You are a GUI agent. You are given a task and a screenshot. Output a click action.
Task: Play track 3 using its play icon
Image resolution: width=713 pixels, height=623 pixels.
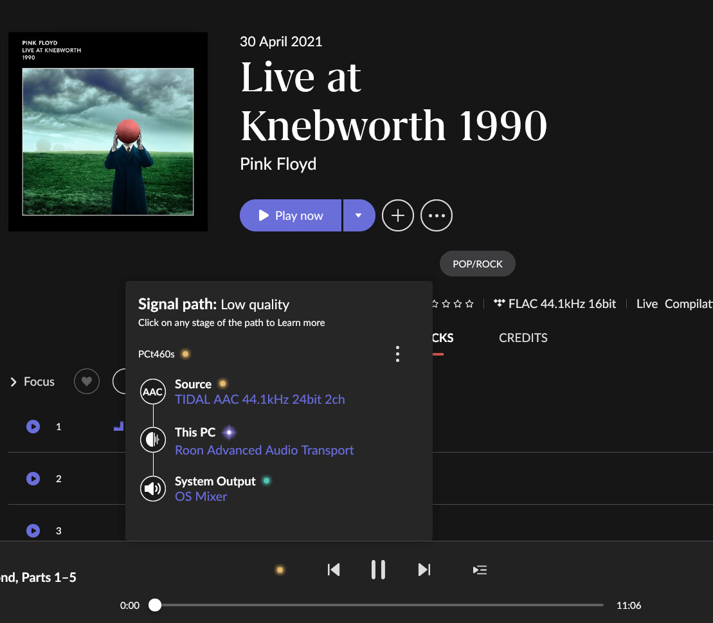[x=33, y=530]
